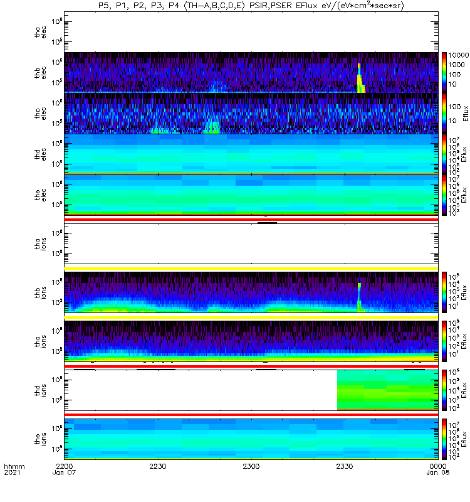
Task: Click the 1000 label on thb elec colorbar
Action: coord(456,65)
